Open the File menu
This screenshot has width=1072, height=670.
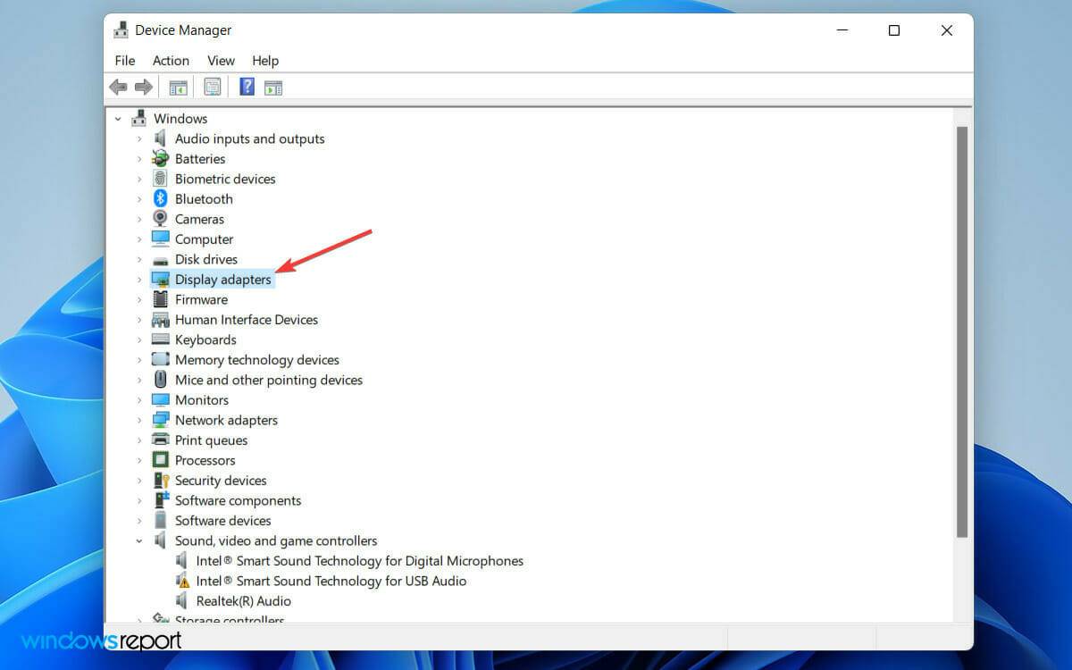[x=125, y=61]
